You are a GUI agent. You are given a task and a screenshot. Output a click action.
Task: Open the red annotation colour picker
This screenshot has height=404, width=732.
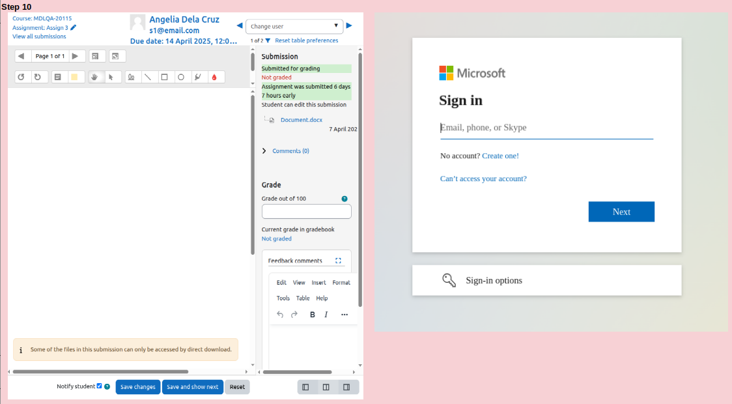click(x=214, y=77)
